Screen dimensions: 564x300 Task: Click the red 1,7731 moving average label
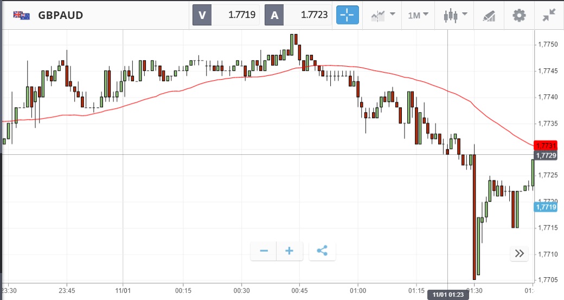545,146
